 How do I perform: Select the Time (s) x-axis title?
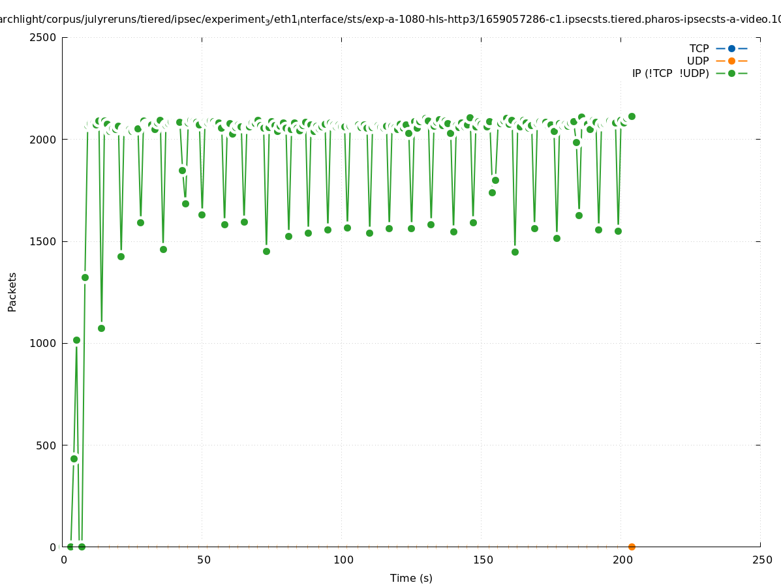(411, 578)
